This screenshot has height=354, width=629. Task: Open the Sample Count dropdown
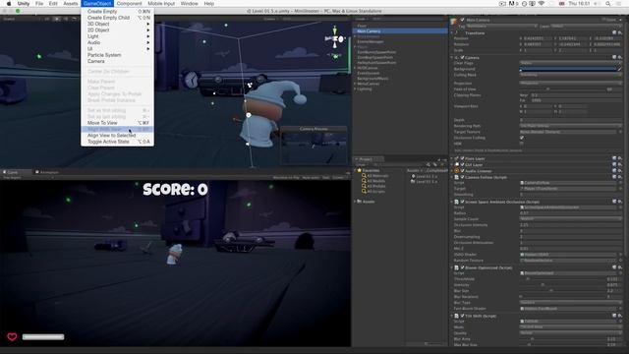[571, 219]
